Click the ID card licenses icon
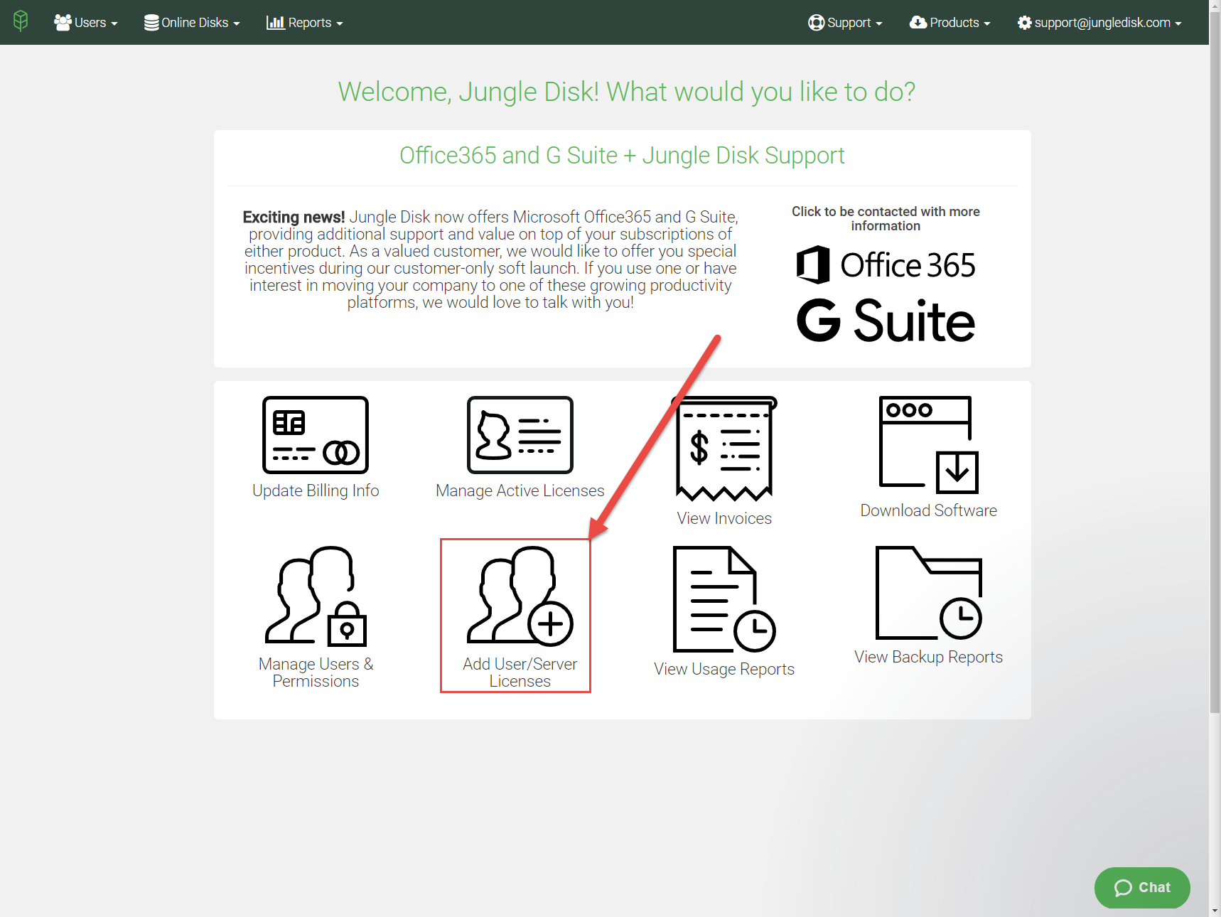1221x917 pixels. [x=520, y=435]
